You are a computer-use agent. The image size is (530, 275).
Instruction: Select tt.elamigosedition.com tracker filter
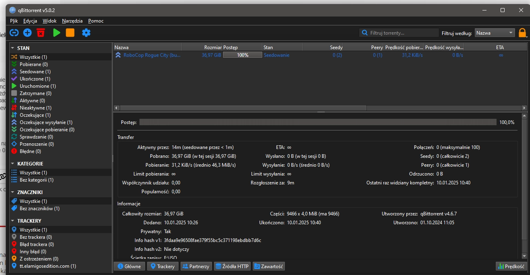point(48,266)
